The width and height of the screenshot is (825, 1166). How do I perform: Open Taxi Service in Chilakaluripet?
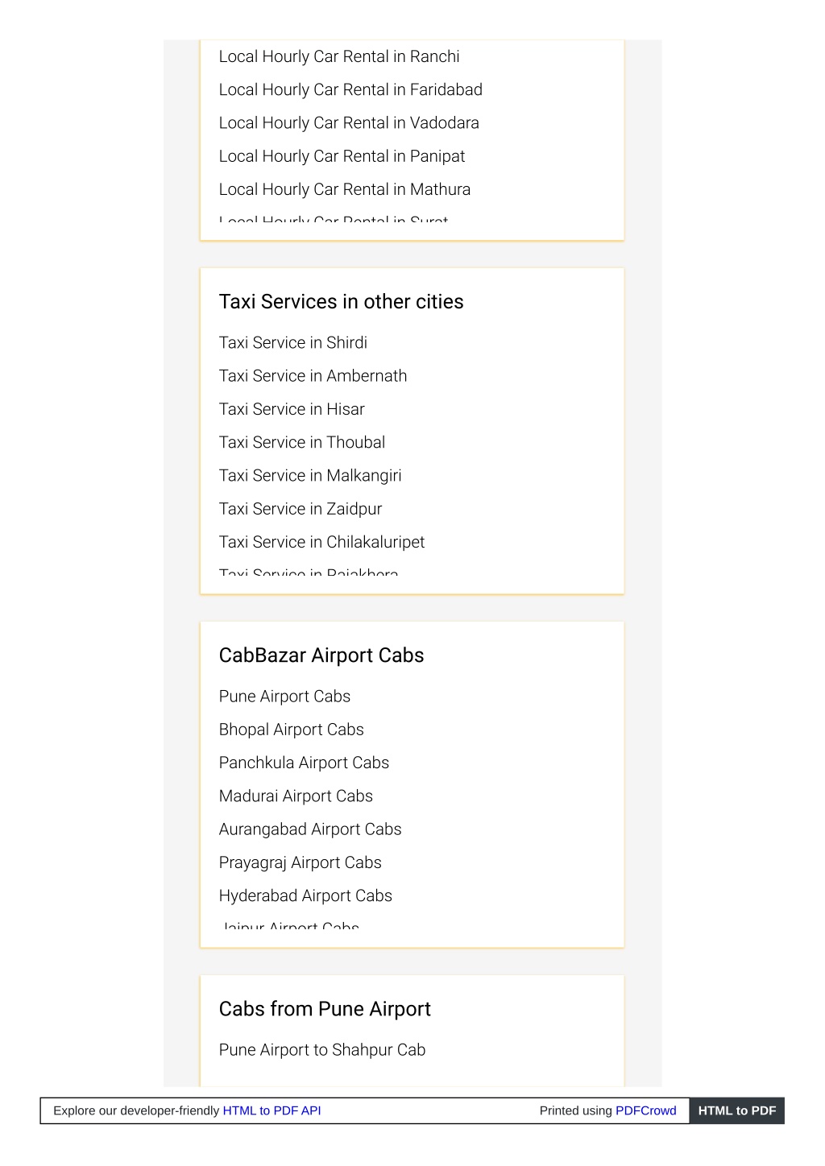point(321,542)
